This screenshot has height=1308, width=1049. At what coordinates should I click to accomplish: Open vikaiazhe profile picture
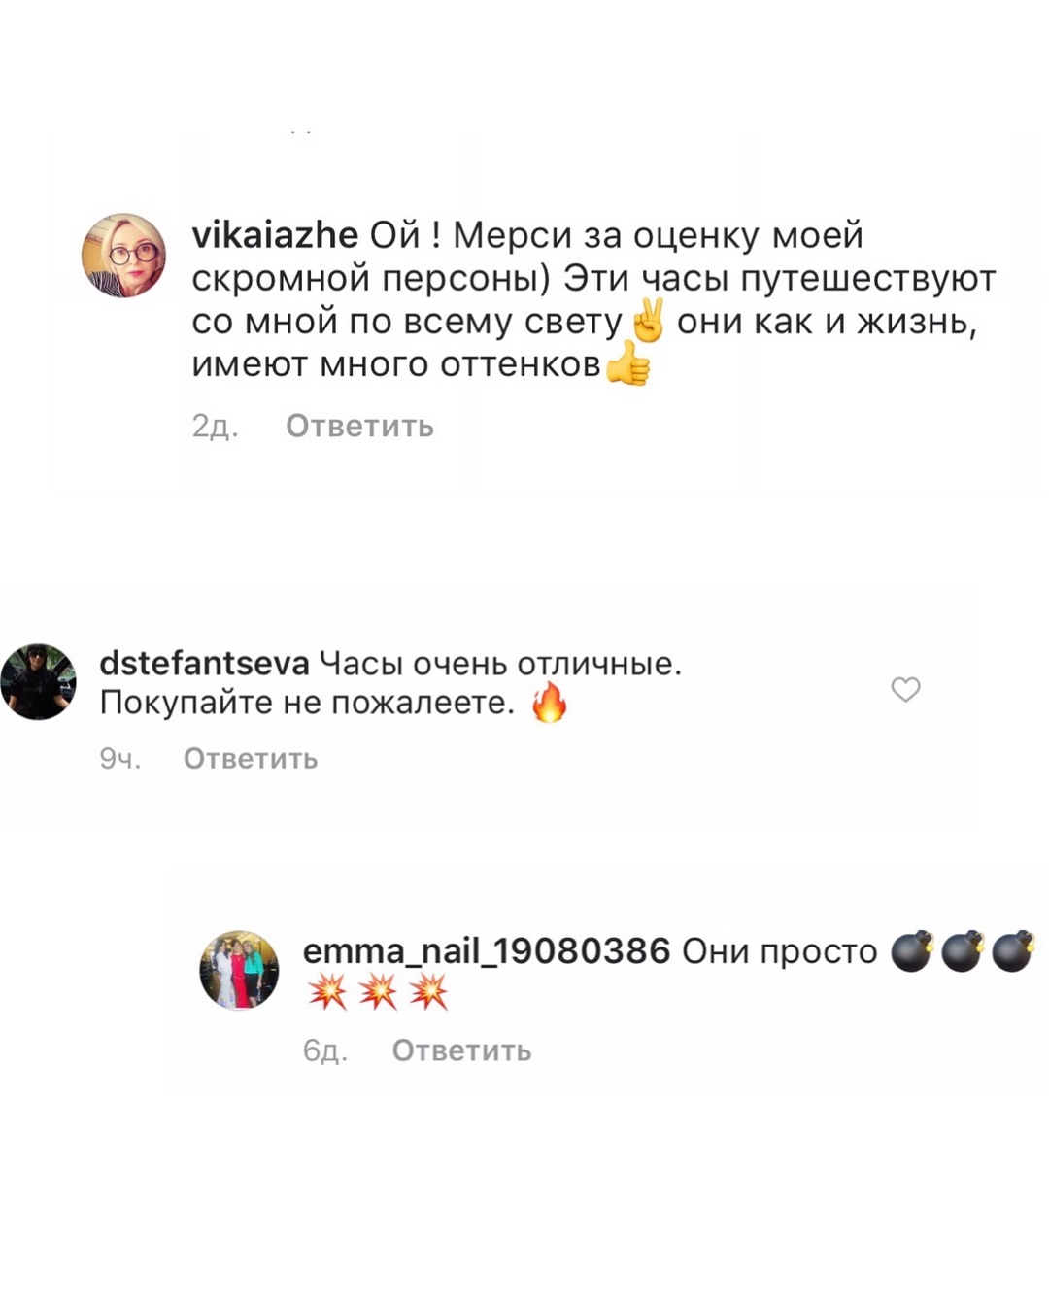(123, 256)
